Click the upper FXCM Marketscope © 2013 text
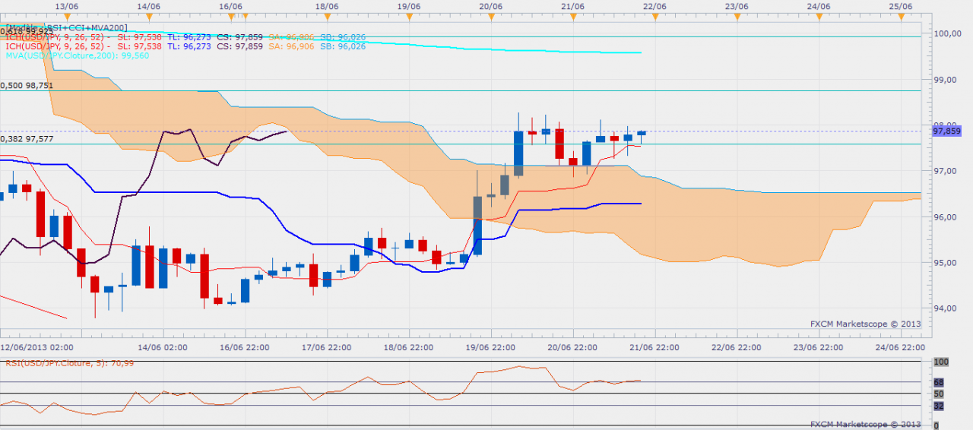Screen dimensions: 973x430 [865, 323]
